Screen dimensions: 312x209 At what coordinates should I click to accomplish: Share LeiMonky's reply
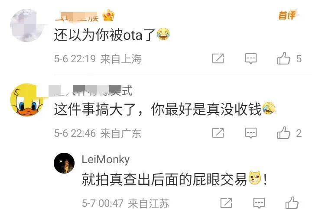[x=226, y=203]
